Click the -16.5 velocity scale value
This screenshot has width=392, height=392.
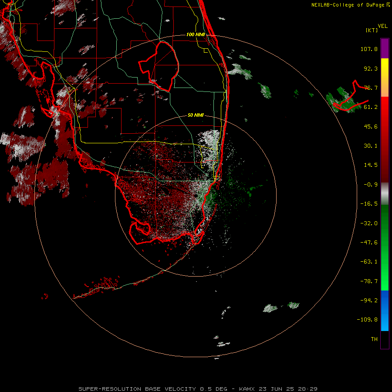369,204
